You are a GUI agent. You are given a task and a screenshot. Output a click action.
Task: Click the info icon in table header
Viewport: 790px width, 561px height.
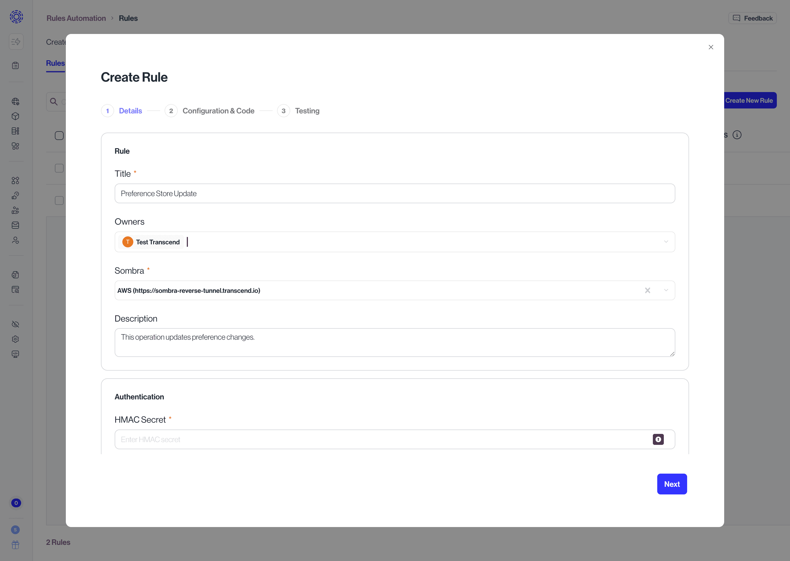pyautogui.click(x=737, y=135)
